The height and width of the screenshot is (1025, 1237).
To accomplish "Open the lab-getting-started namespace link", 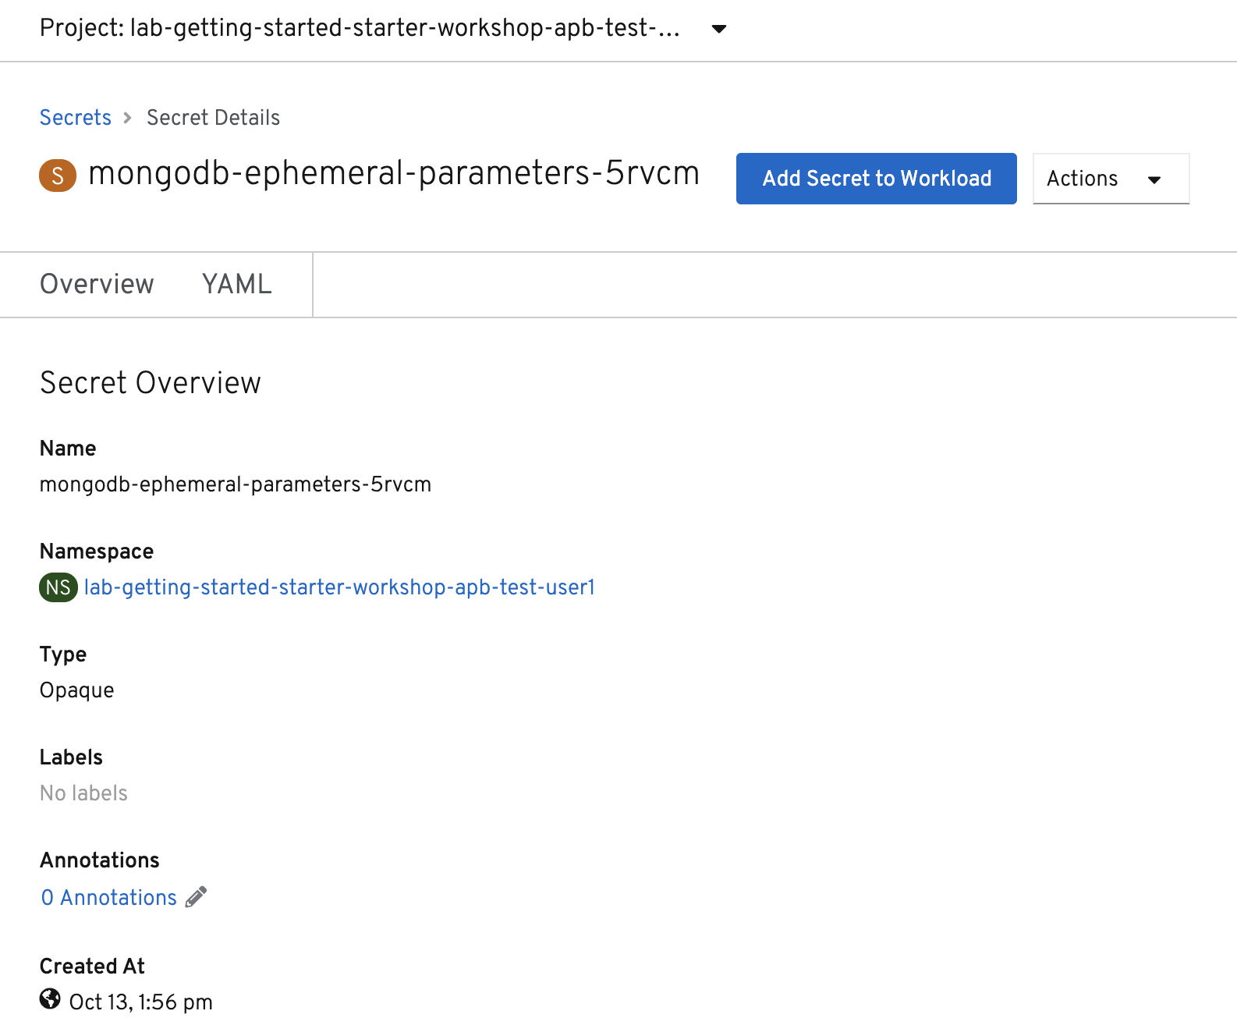I will pos(339,587).
